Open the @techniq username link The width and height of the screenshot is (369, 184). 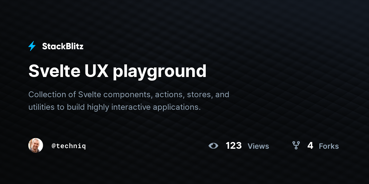click(69, 146)
